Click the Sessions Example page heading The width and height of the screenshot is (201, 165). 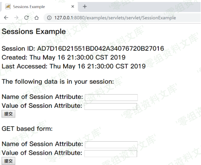[x=34, y=31]
